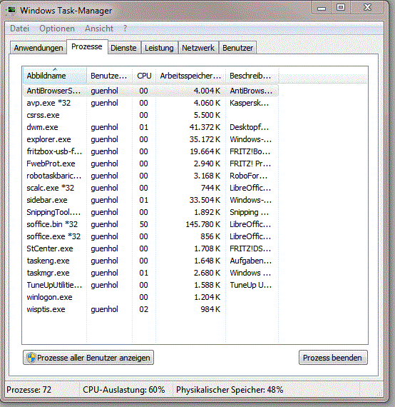Sort processes by CPU column header
The image size is (395, 407).
[x=144, y=76]
